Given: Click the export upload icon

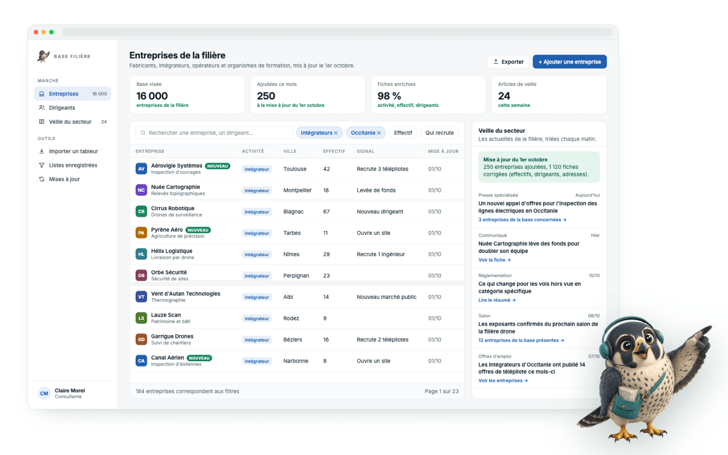Looking at the screenshot, I should tap(496, 61).
